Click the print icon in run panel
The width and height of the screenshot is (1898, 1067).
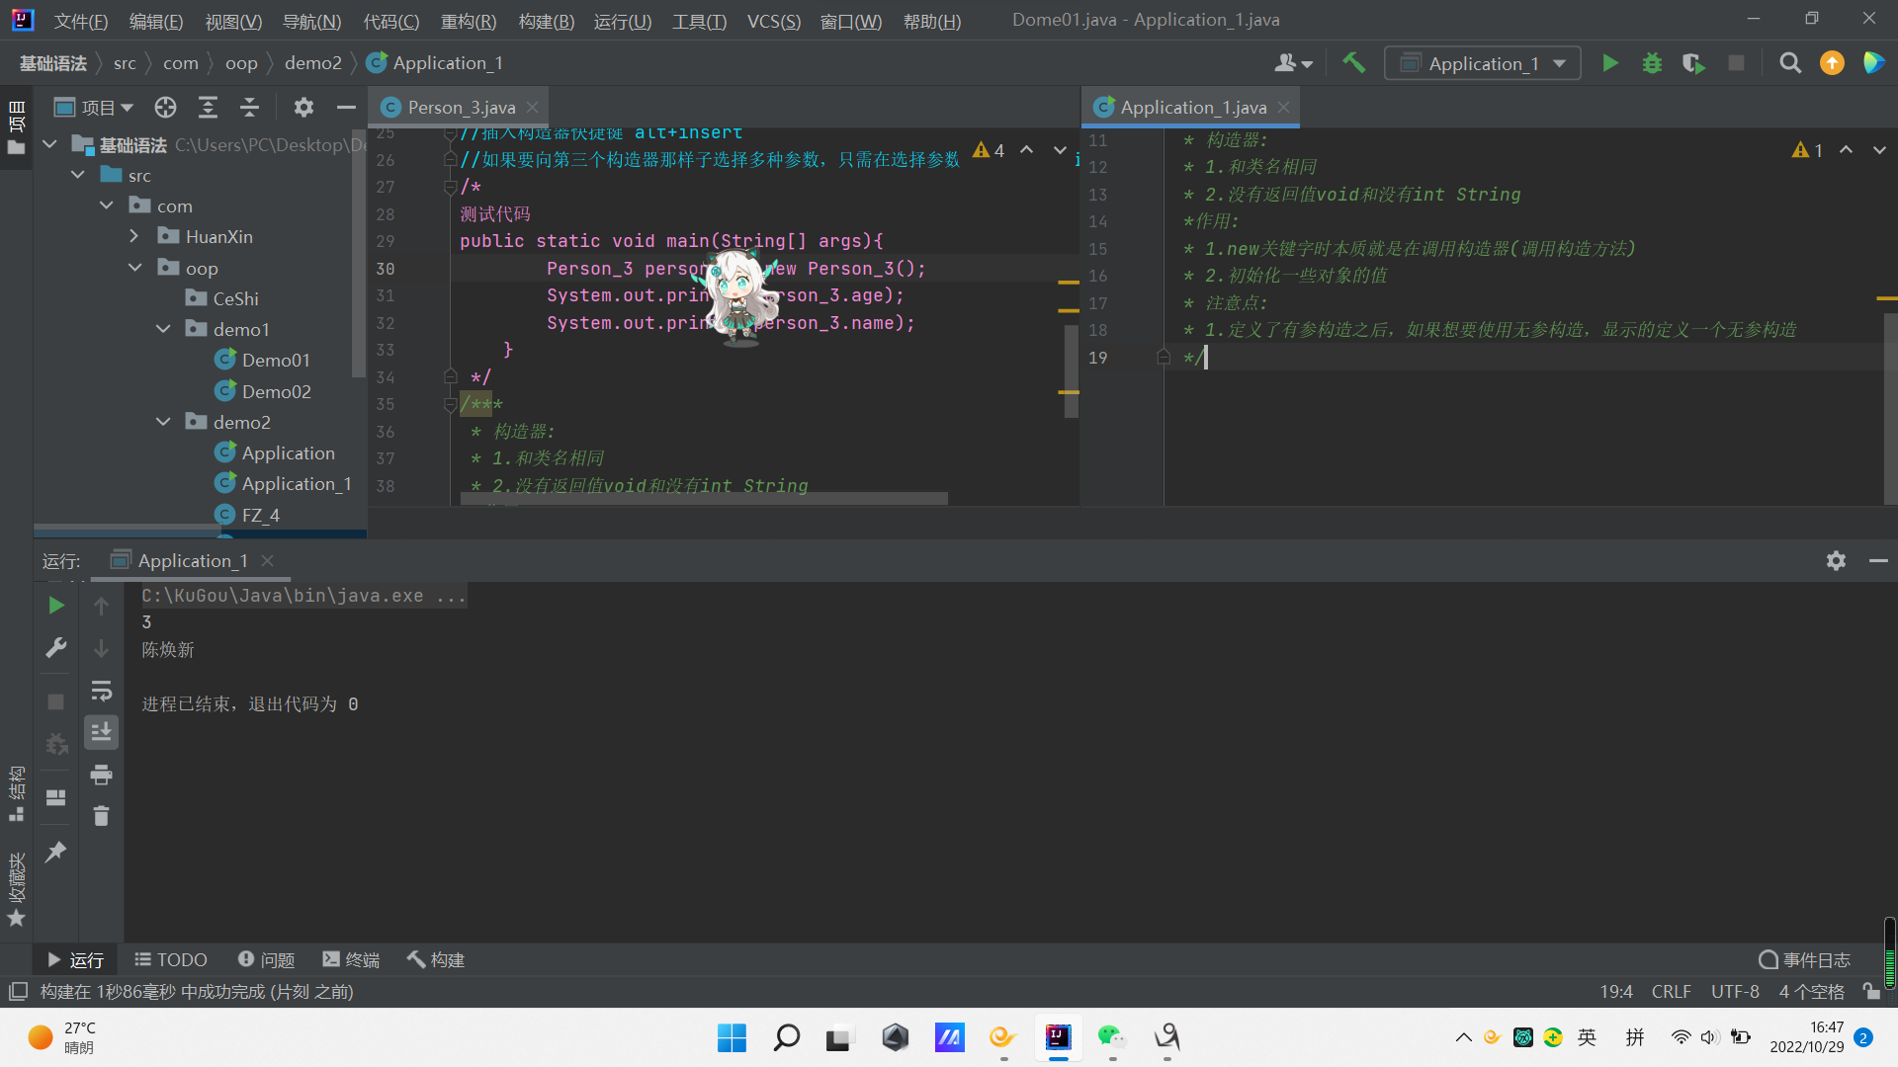tap(101, 775)
